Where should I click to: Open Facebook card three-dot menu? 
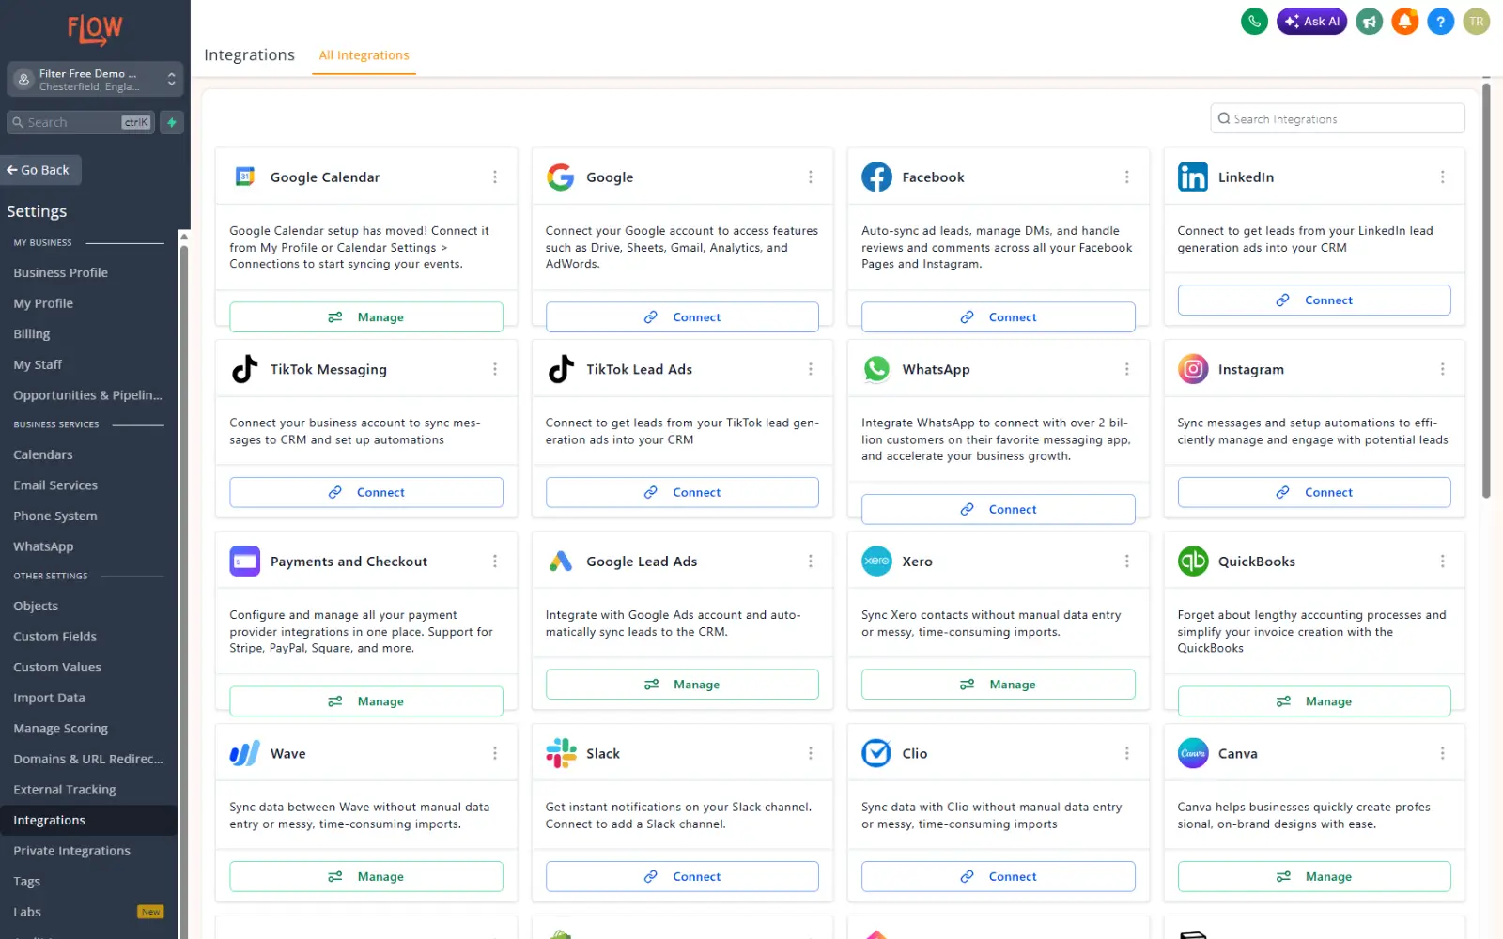[1127, 177]
